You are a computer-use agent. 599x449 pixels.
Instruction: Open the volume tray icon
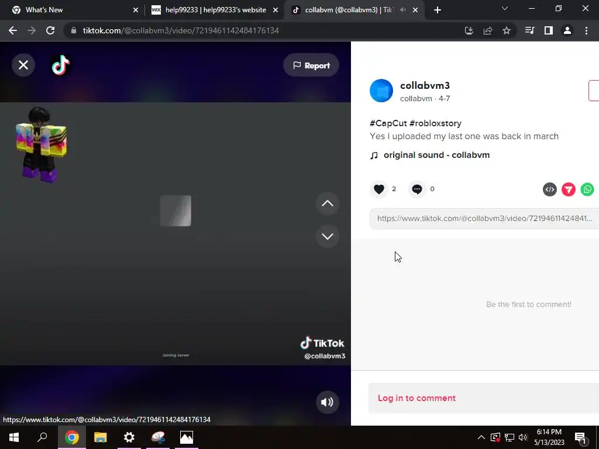(524, 437)
